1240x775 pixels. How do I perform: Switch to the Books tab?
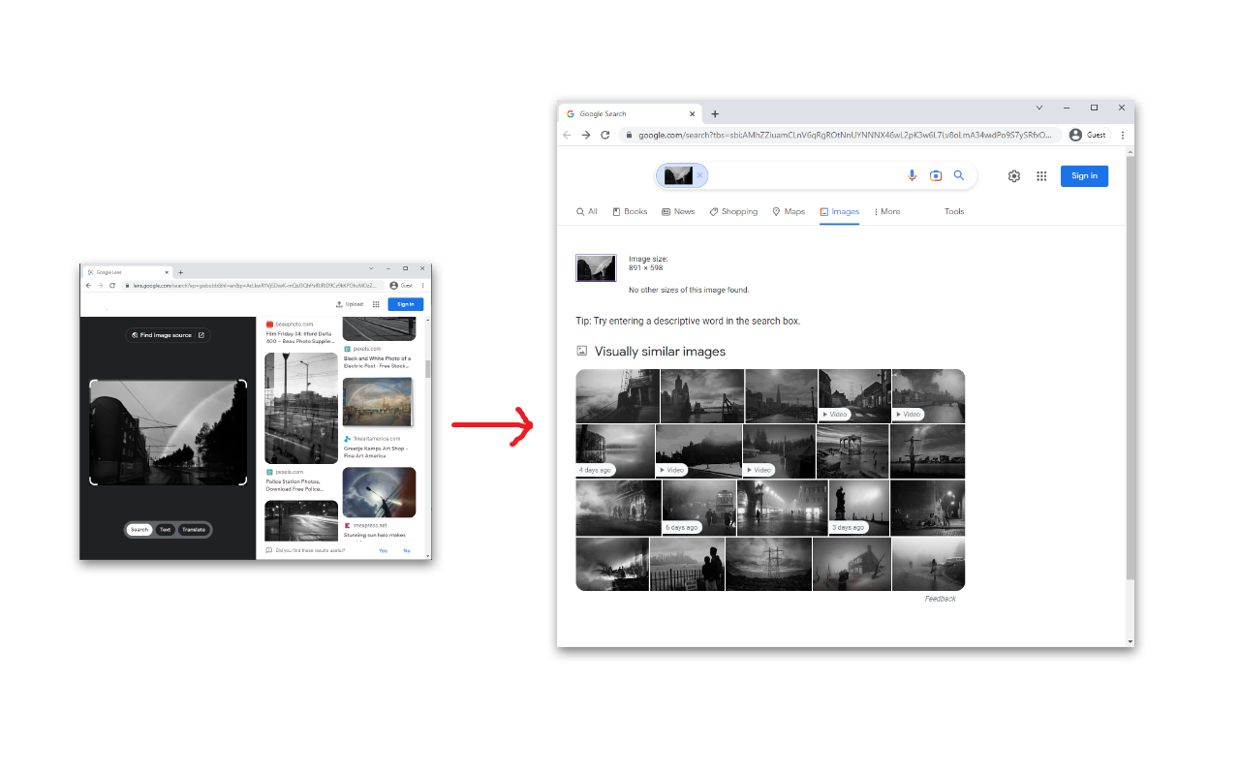630,211
